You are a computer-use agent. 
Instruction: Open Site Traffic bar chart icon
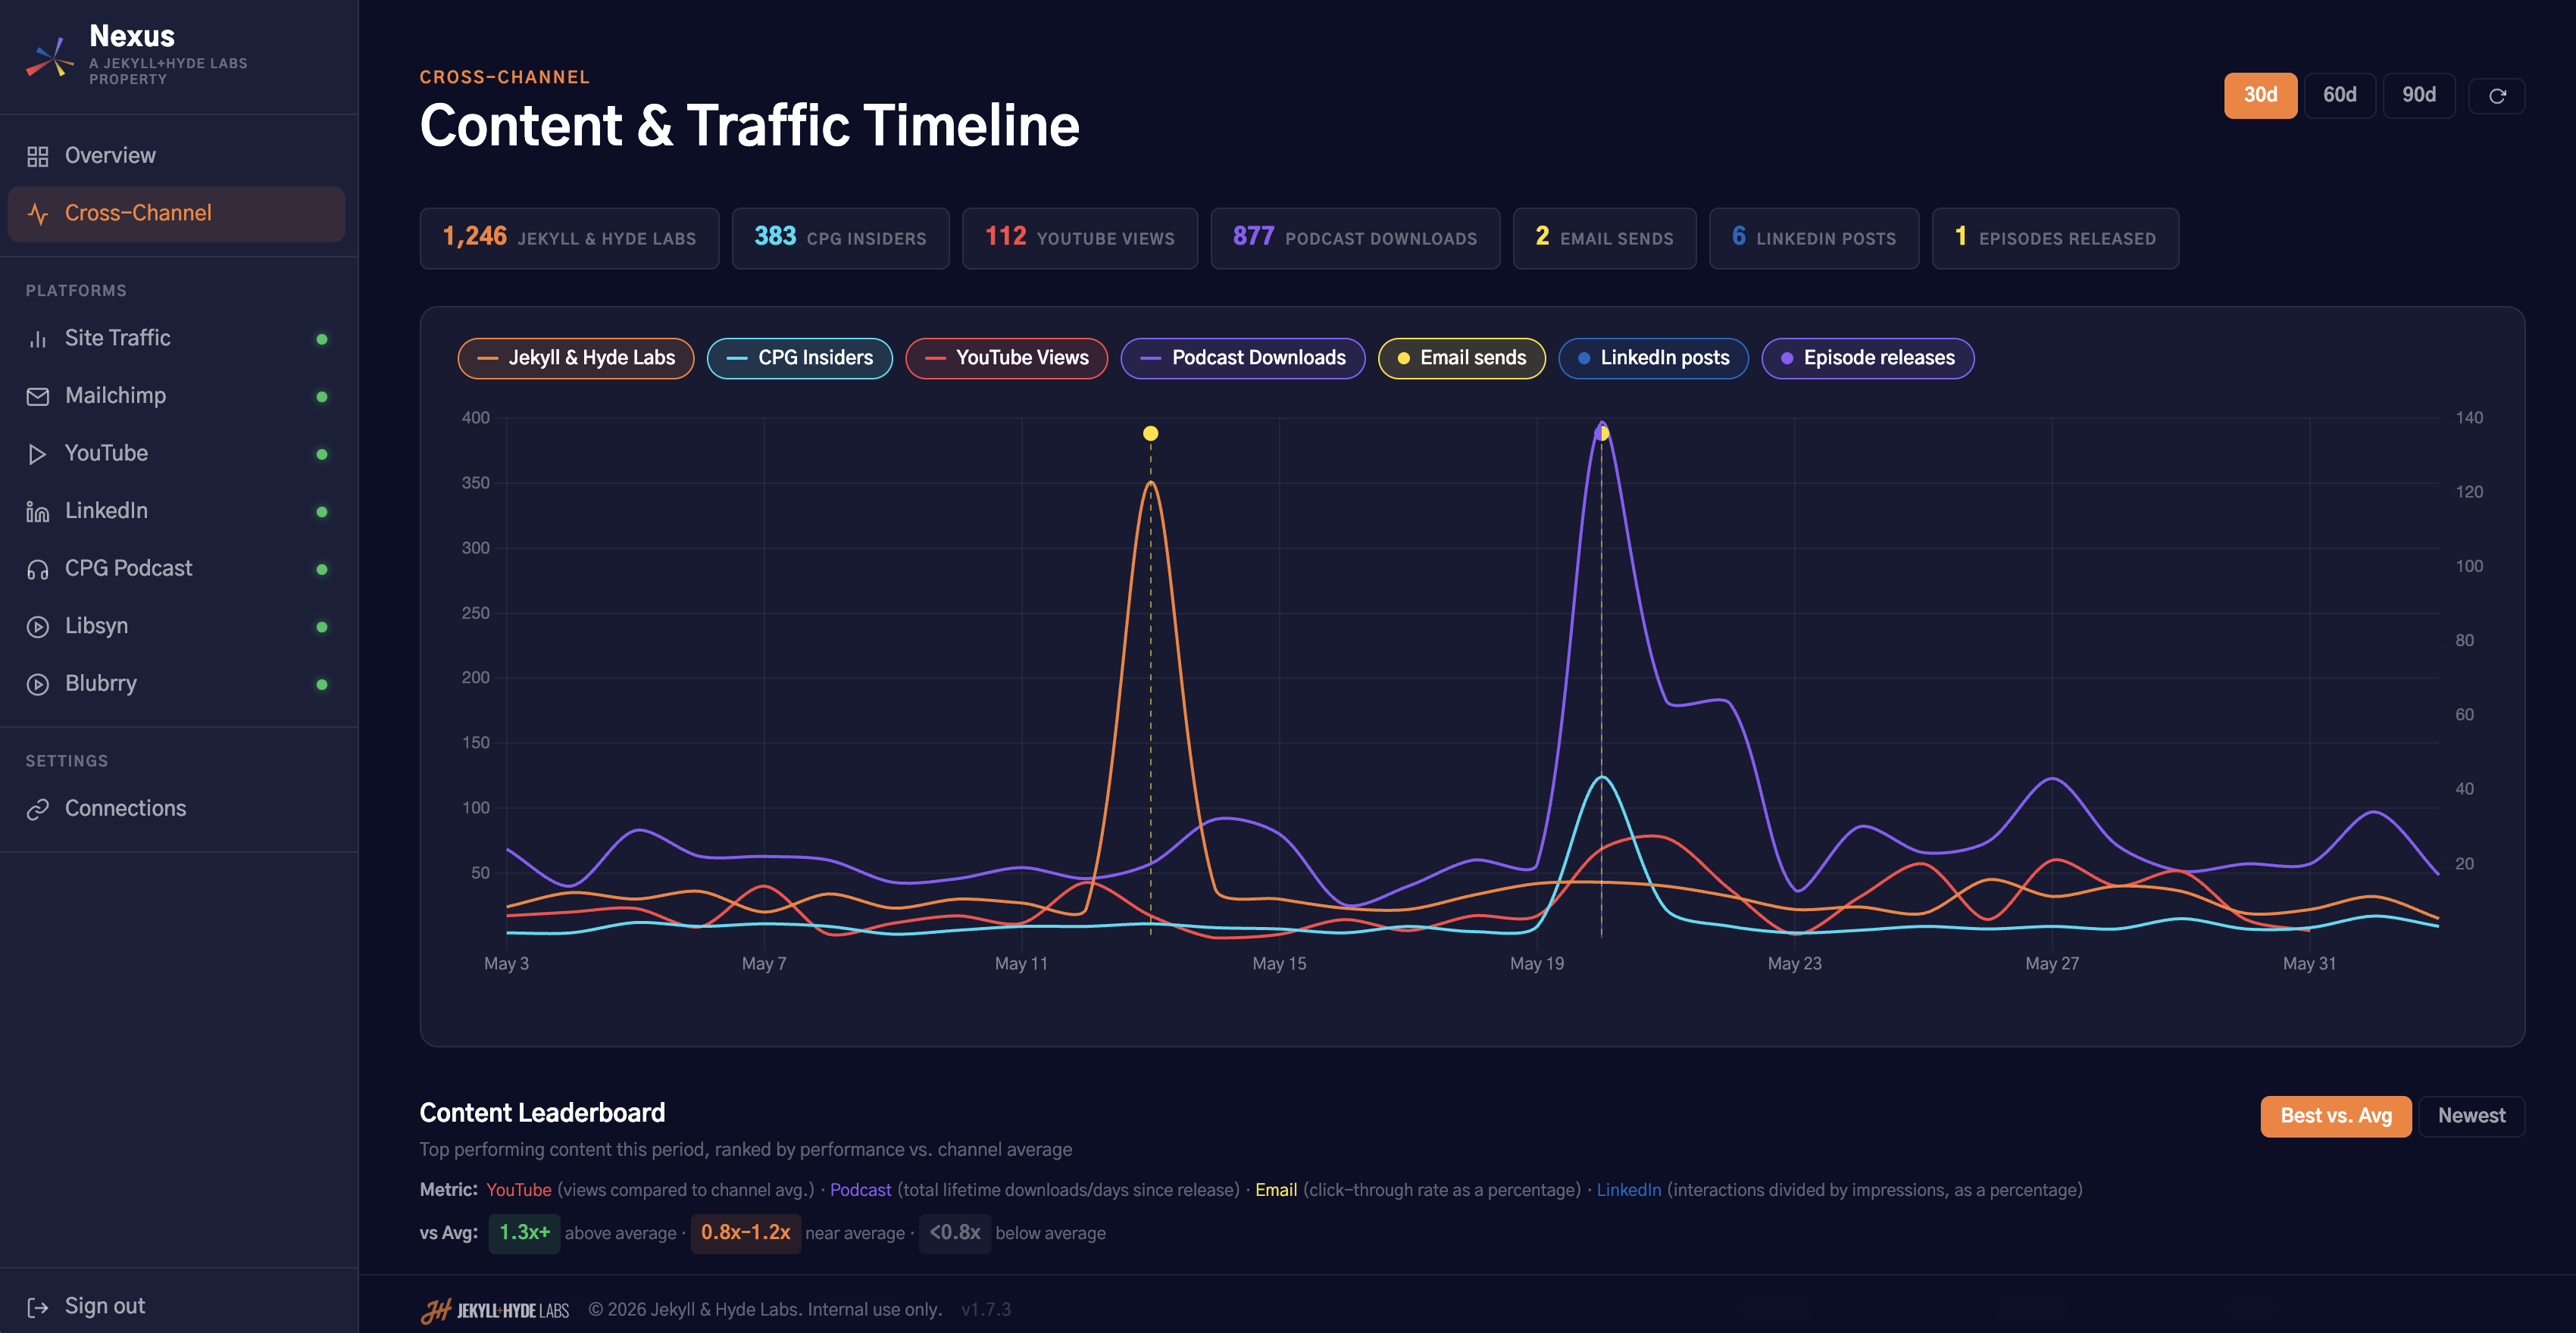[x=37, y=339]
